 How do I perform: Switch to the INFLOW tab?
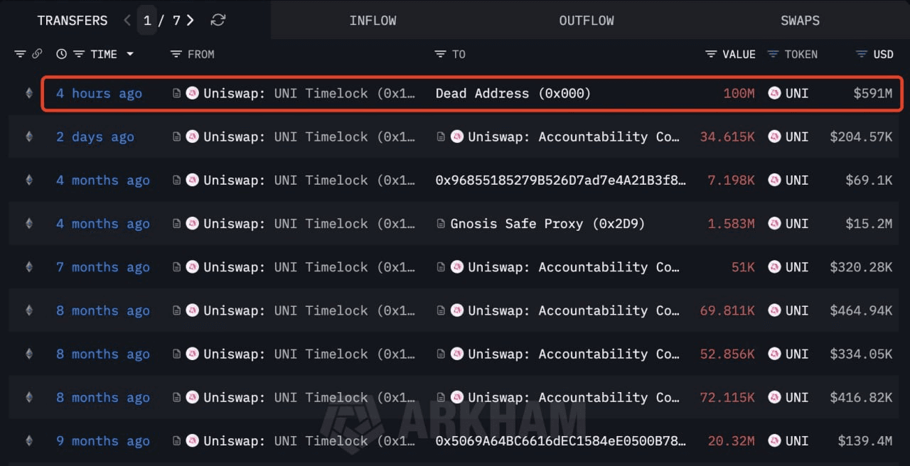click(373, 20)
